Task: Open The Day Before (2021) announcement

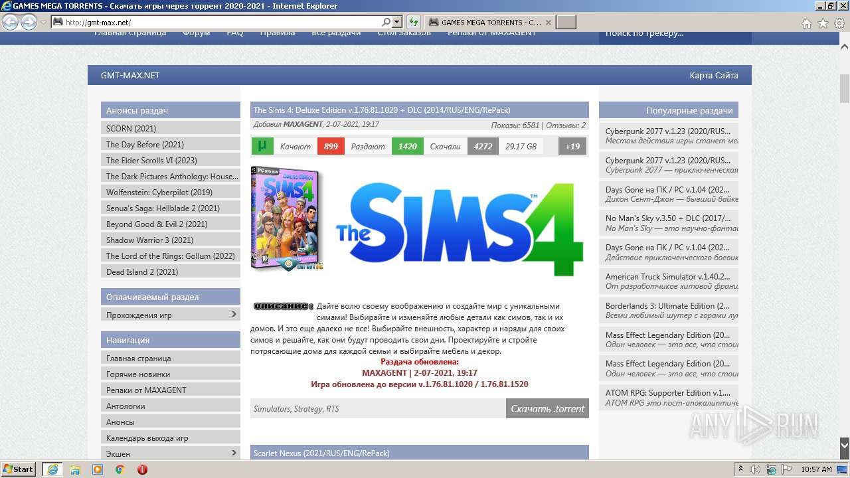Action: pos(171,144)
